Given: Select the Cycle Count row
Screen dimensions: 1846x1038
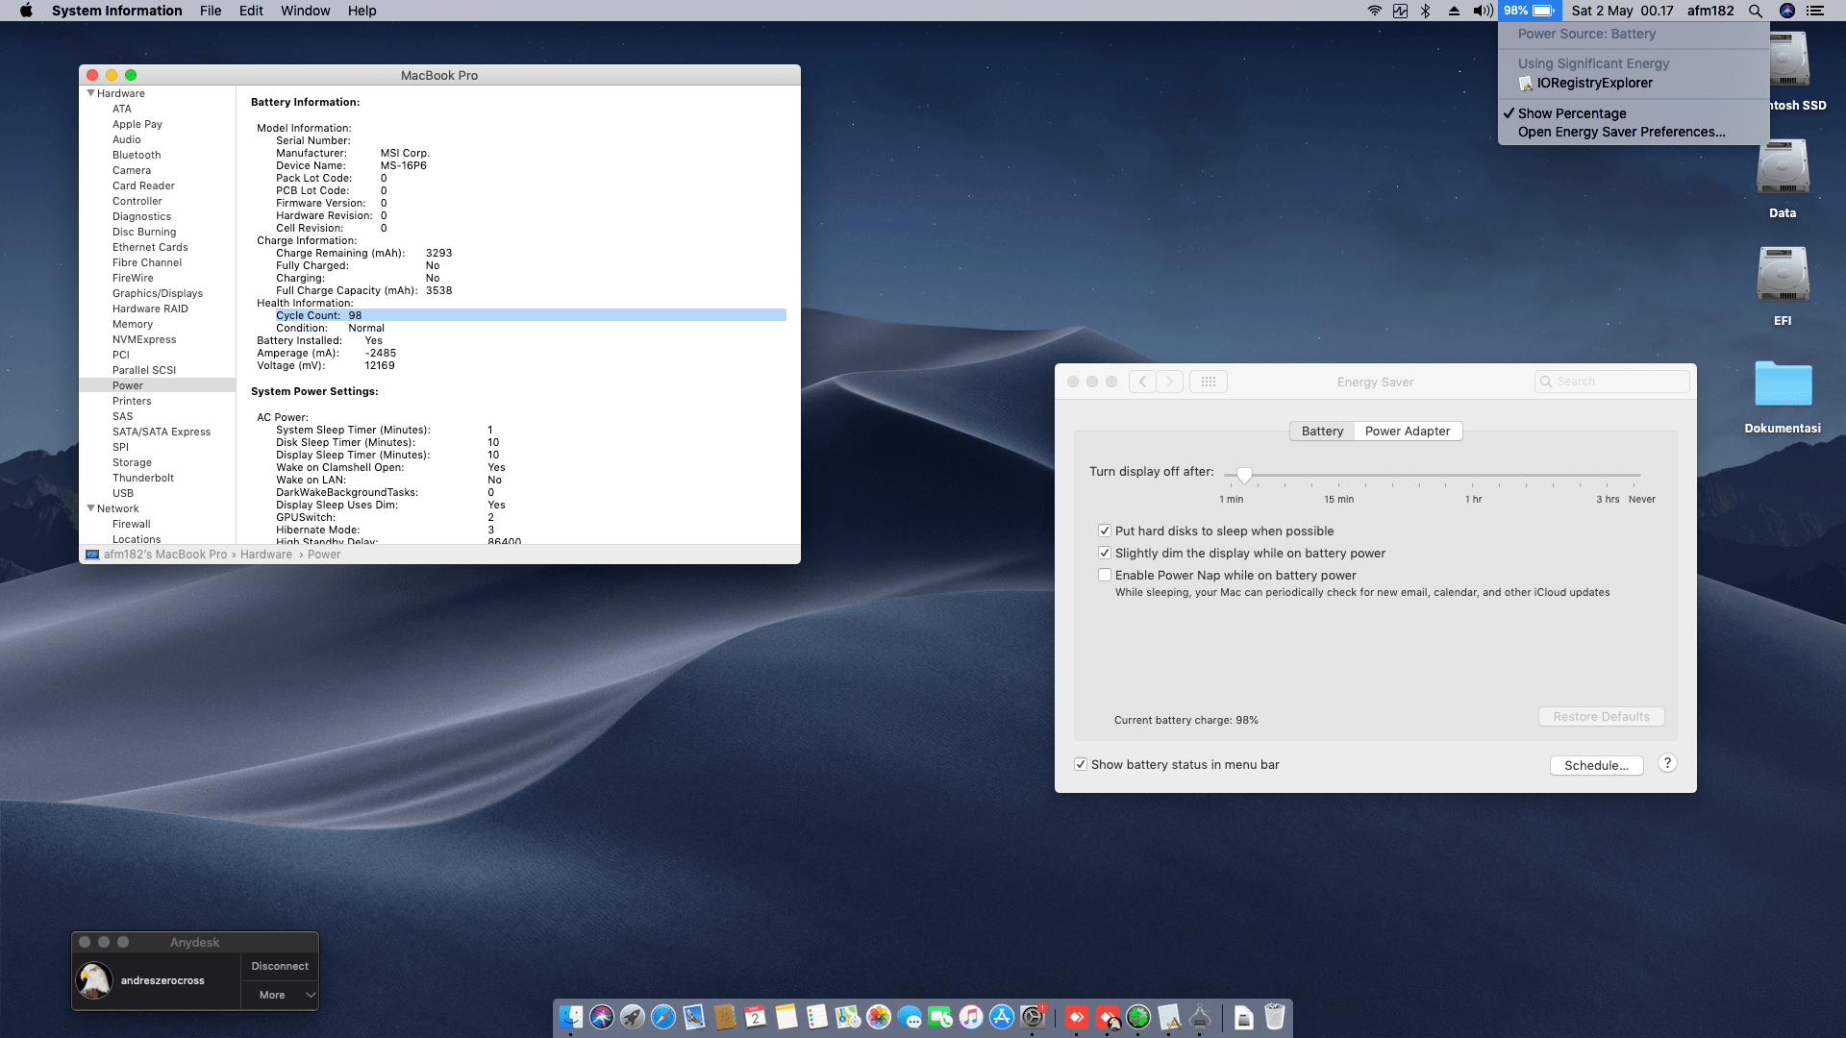Looking at the screenshot, I should tap(531, 315).
